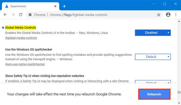This screenshot has width=181, height=105.
Task: Maximize the Chrome window
Action: click(x=165, y=4)
